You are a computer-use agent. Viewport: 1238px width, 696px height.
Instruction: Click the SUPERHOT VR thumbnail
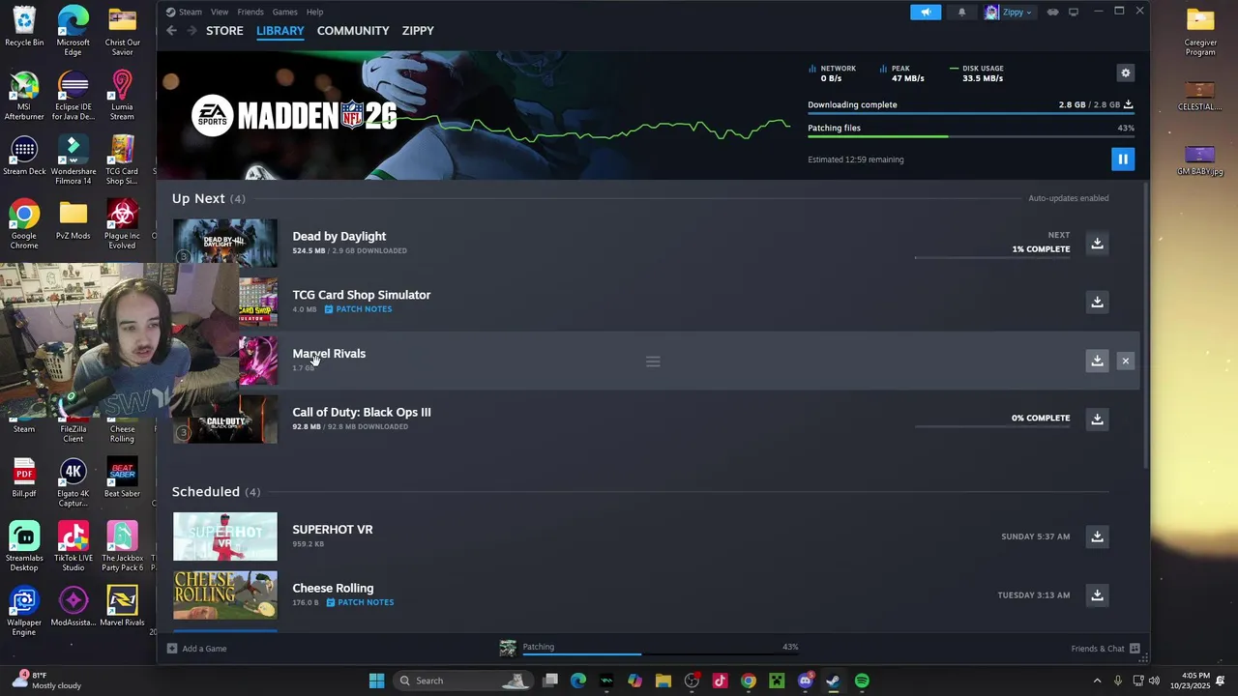225,536
